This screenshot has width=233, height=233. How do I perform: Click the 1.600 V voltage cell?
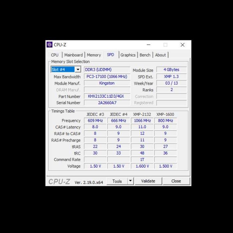point(142,166)
